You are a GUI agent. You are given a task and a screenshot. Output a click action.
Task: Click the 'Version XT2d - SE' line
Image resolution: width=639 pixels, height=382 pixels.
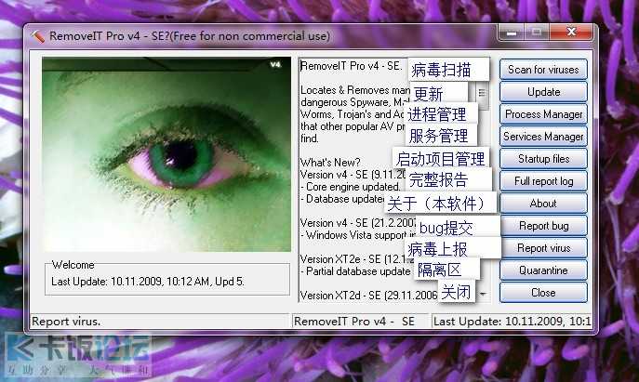369,296
